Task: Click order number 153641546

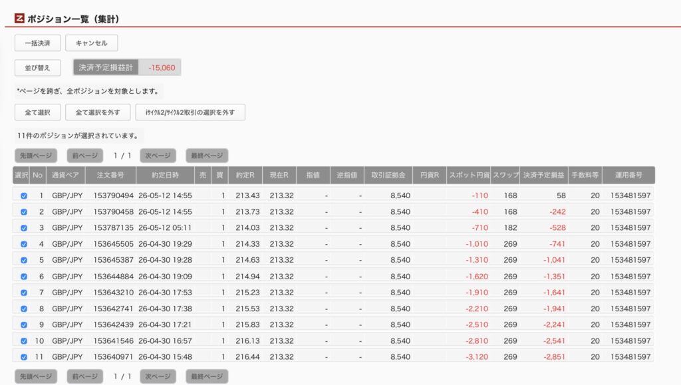Action: coord(113,340)
